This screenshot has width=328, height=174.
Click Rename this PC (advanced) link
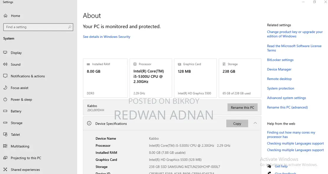click(x=287, y=107)
